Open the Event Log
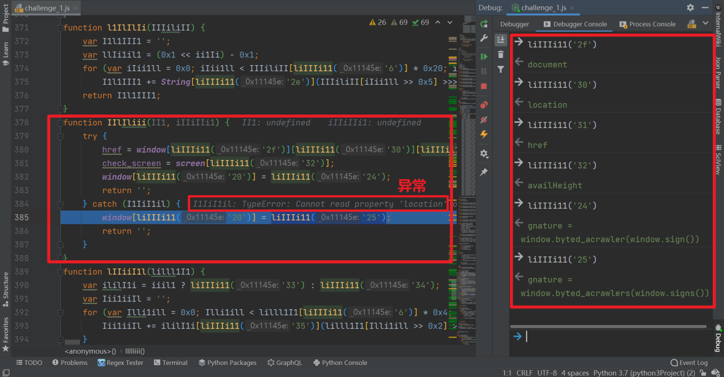Viewport: 724px width, 377px height. click(689, 363)
